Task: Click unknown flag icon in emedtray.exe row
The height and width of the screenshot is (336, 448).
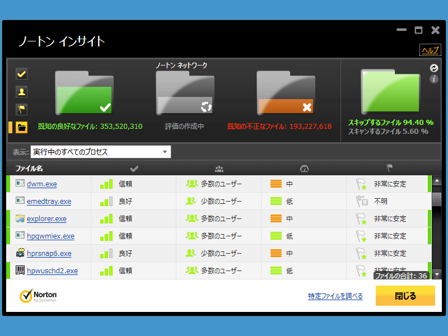Action: point(362,201)
